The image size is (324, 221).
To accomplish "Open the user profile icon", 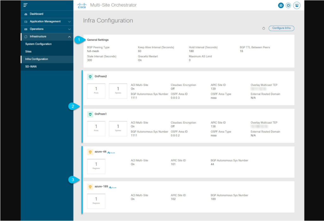I will coord(297,5).
